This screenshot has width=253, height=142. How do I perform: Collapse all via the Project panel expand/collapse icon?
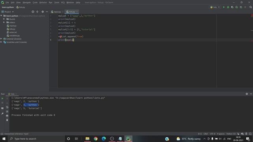37,12
